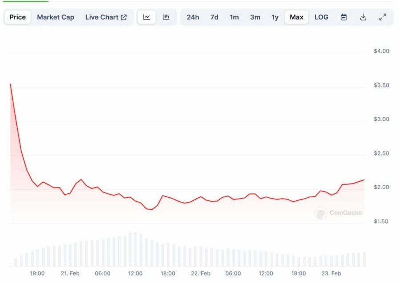Switch to Market Cap tab
The height and width of the screenshot is (282, 400).
tap(56, 17)
